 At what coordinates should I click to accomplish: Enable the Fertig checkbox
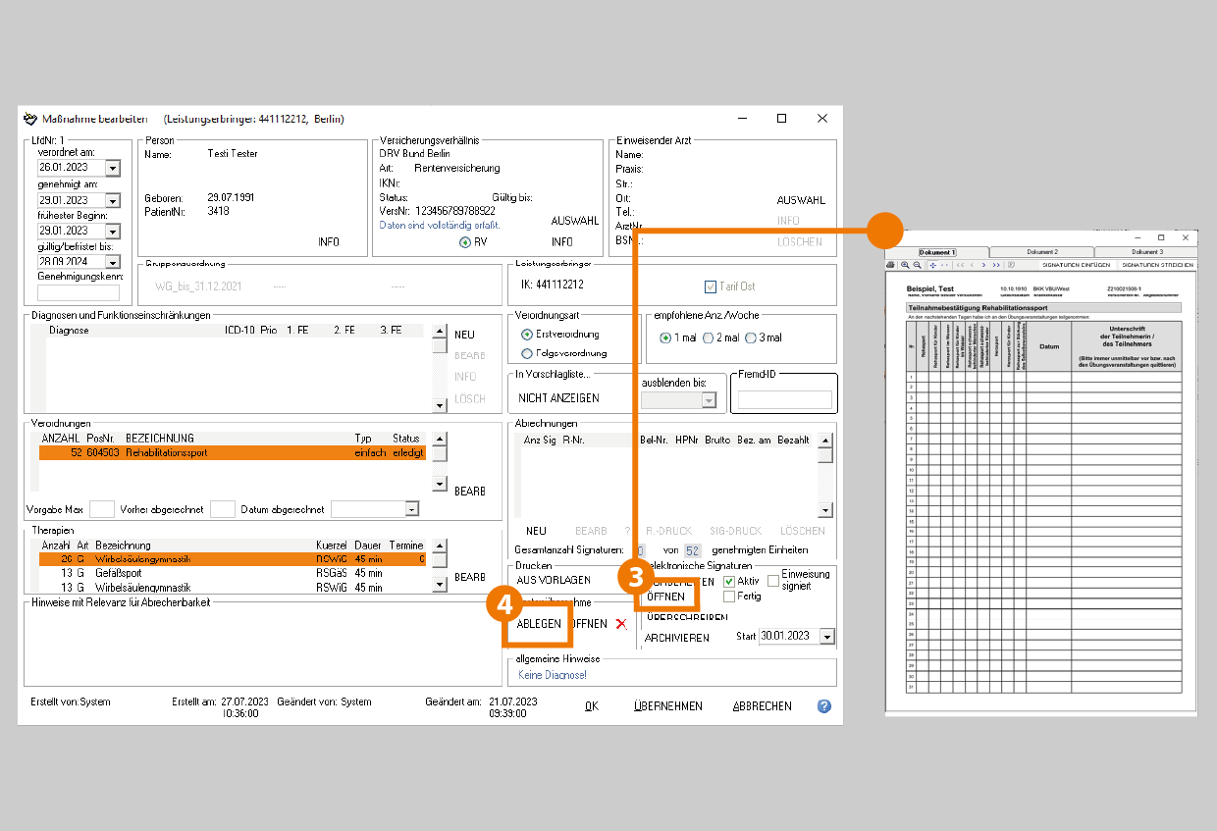[729, 597]
